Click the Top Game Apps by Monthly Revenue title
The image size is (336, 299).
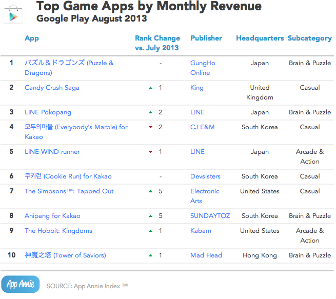click(x=149, y=6)
